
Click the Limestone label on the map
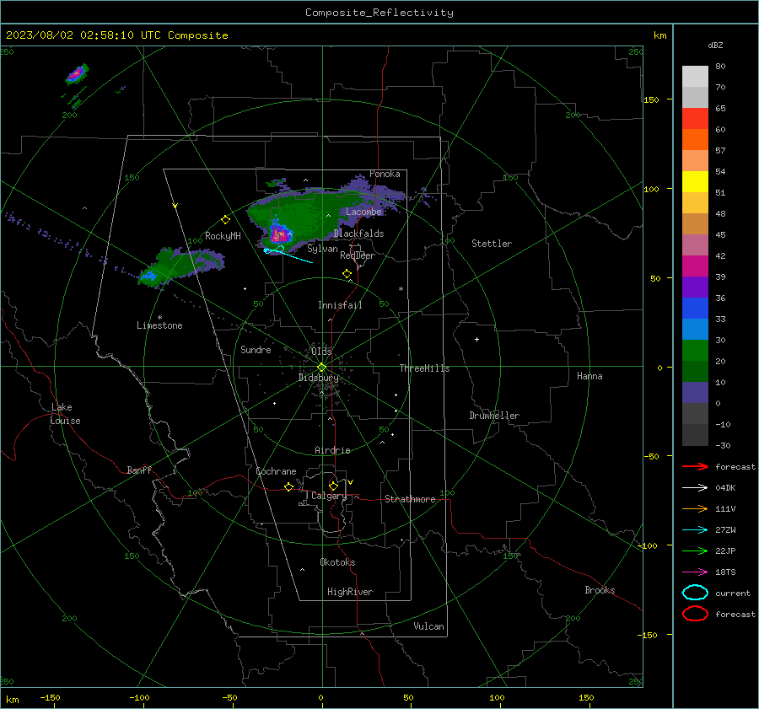pyautogui.click(x=159, y=325)
